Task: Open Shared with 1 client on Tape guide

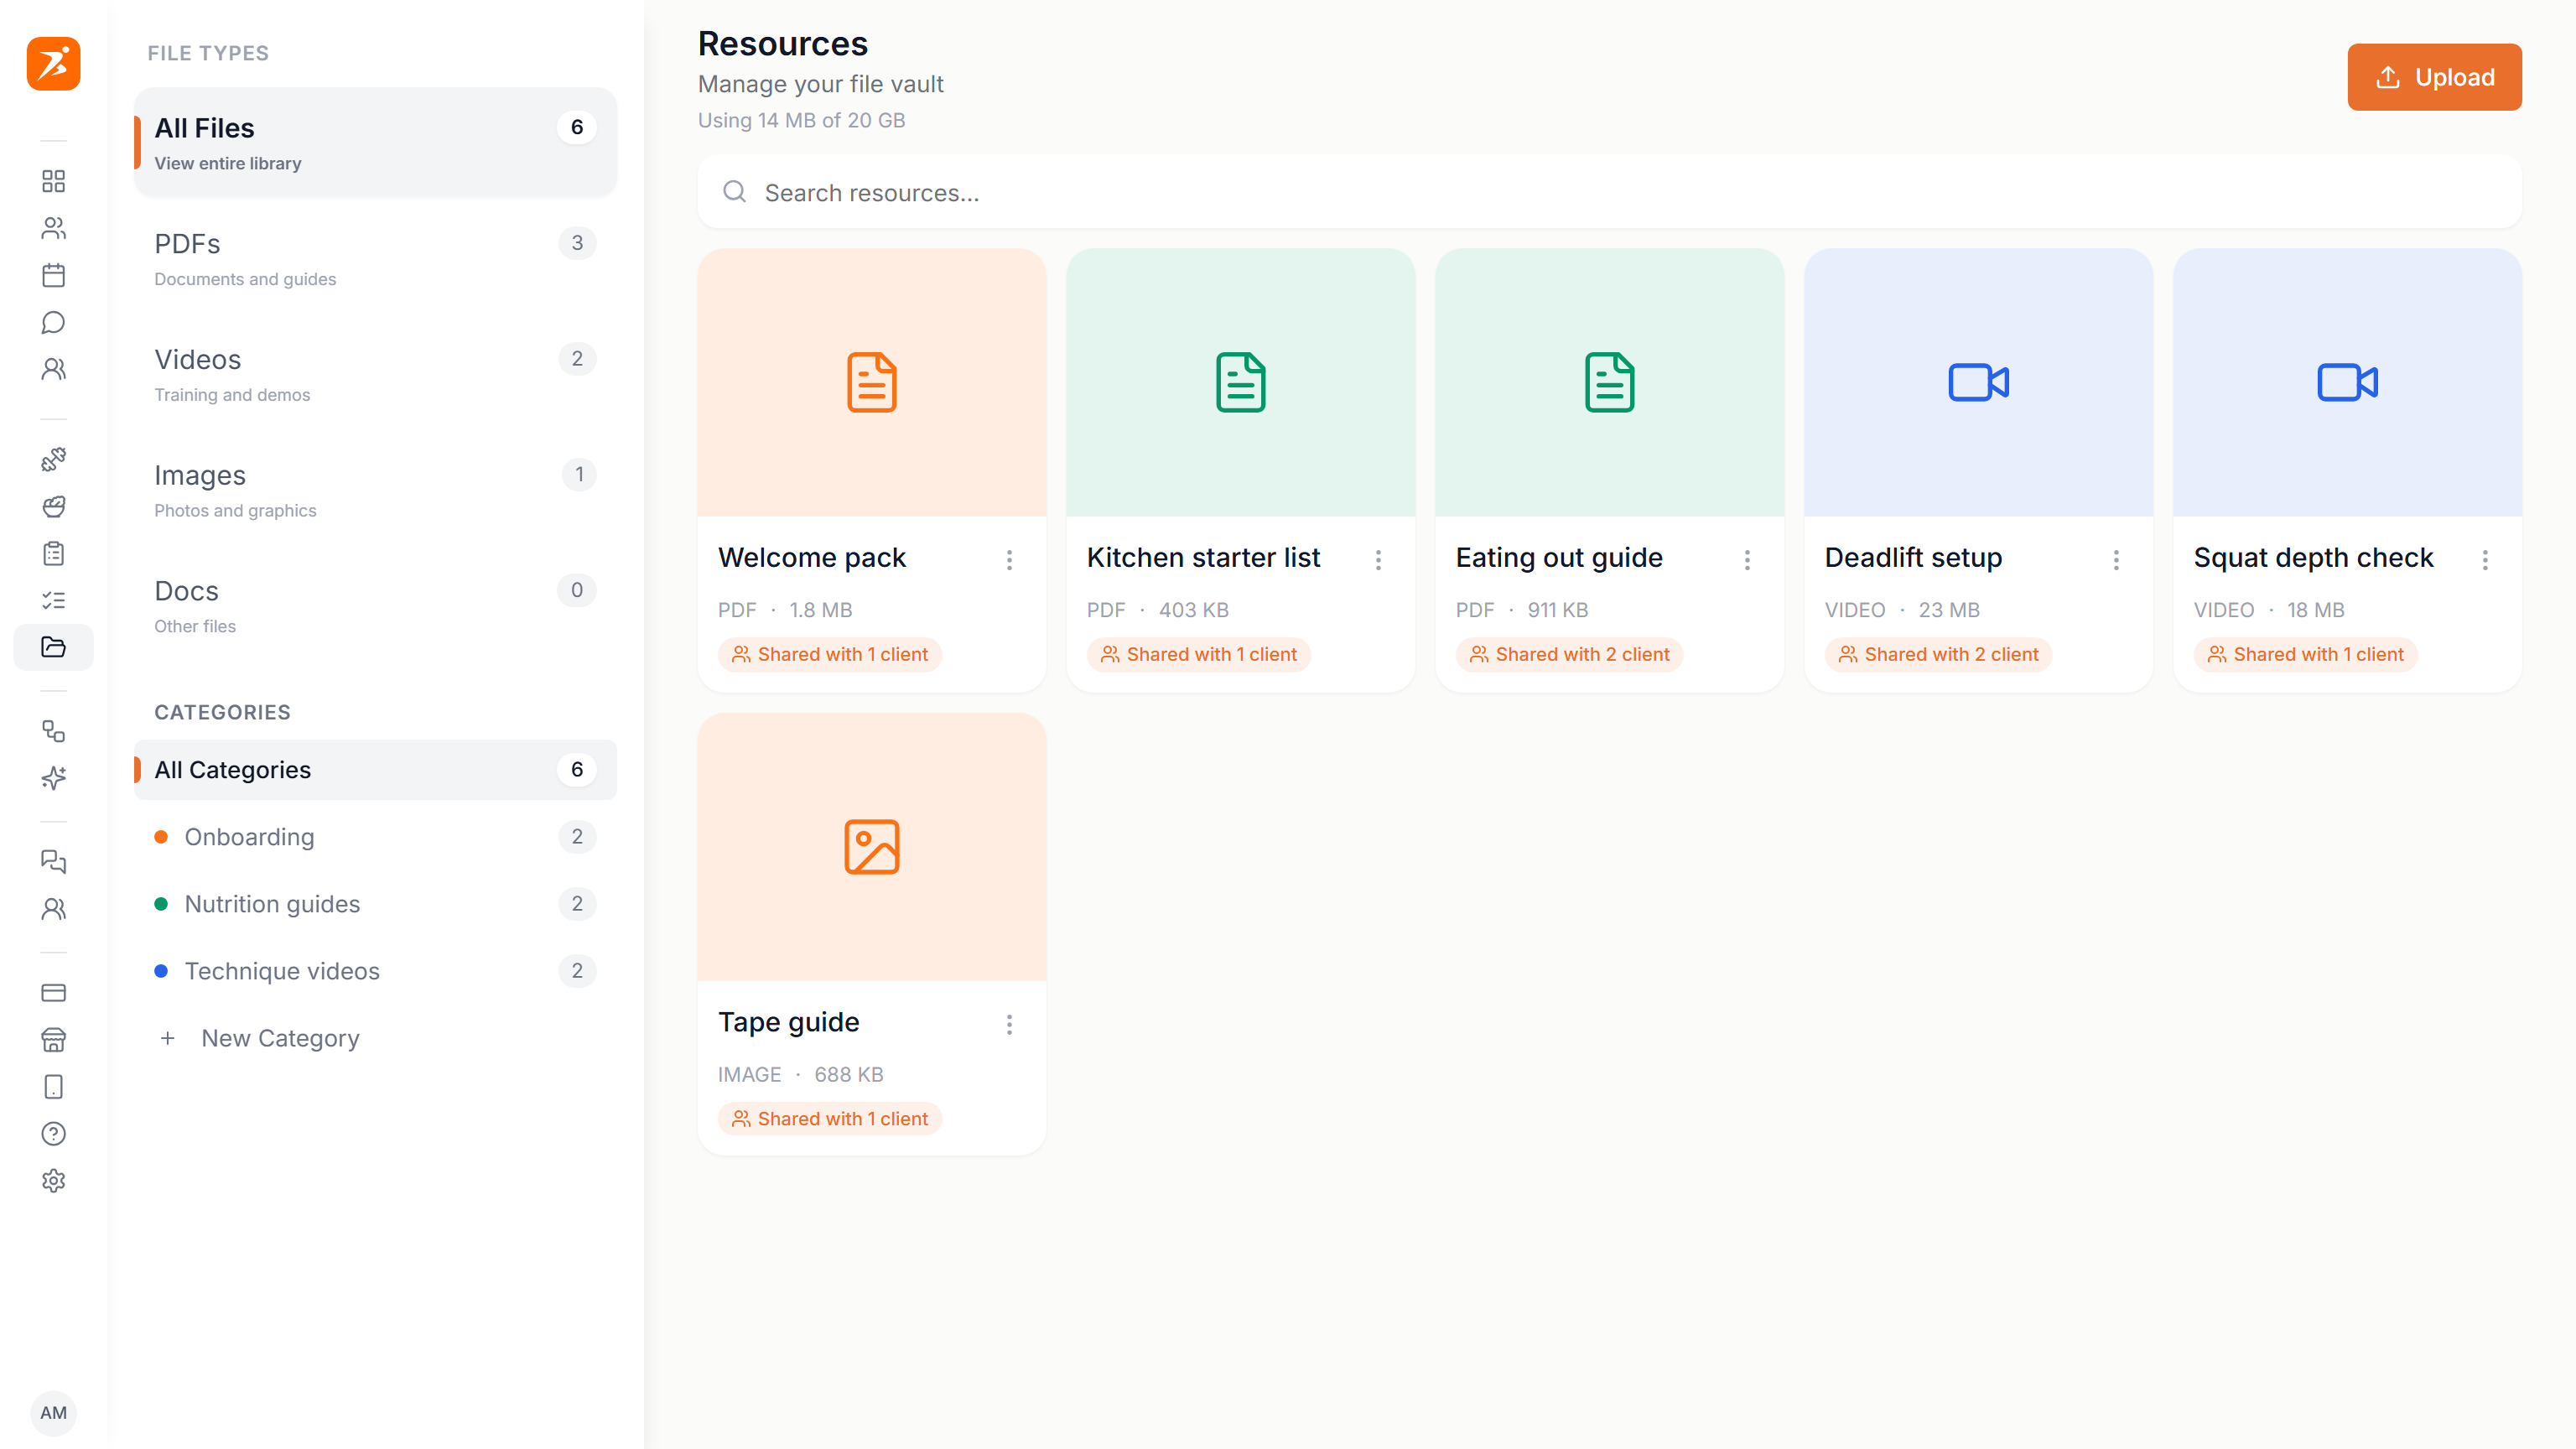Action: [829, 1119]
